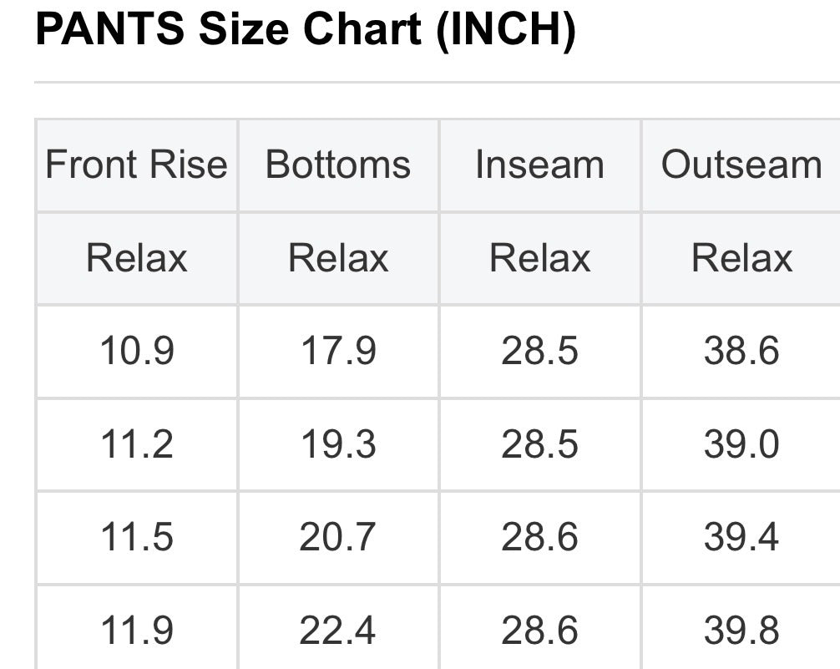The width and height of the screenshot is (840, 669).
Task: Select the 11.2 front rise value
Action: [136, 444]
